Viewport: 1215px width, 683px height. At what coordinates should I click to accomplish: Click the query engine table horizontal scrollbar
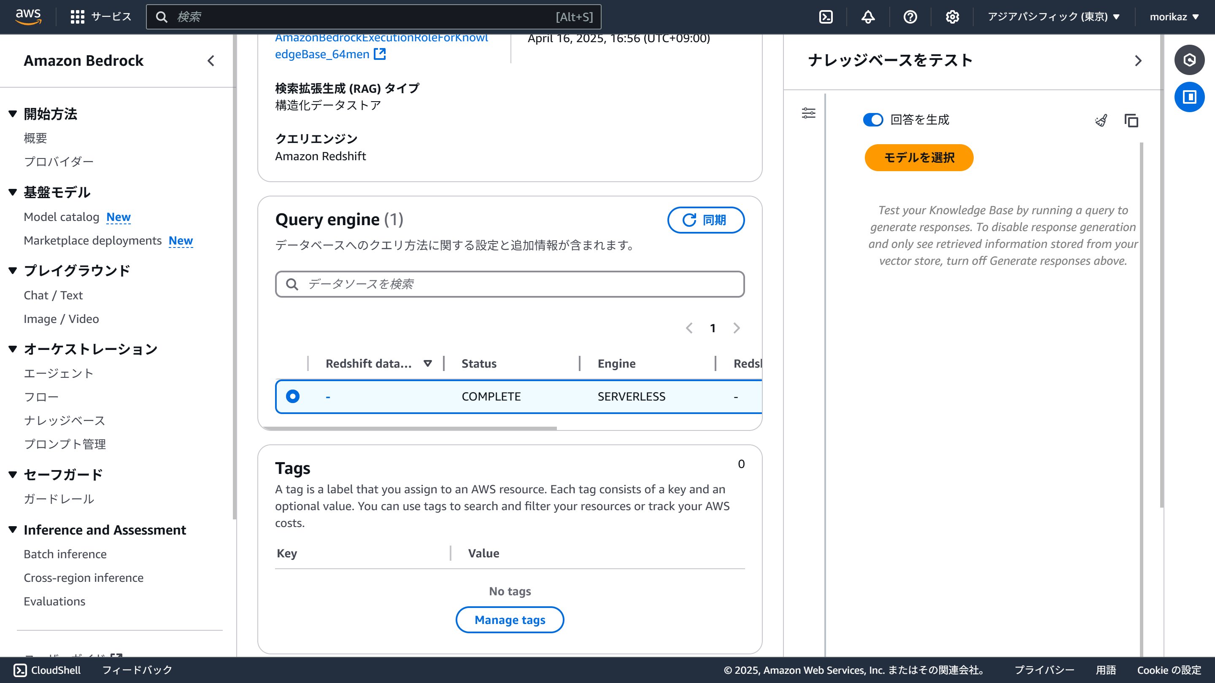tap(410, 428)
